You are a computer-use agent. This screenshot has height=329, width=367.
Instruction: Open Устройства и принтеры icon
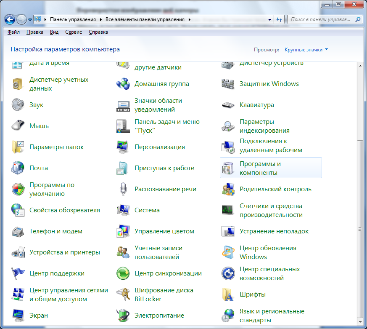click(18, 253)
